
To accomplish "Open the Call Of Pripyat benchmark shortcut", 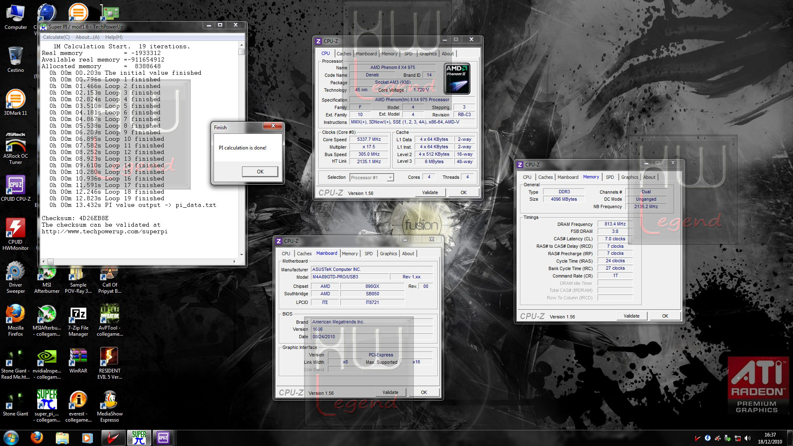I will tap(109, 280).
